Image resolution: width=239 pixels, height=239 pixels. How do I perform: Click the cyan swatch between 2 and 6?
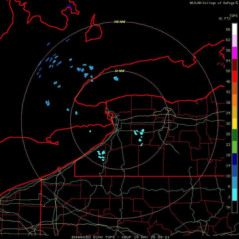point(234,195)
